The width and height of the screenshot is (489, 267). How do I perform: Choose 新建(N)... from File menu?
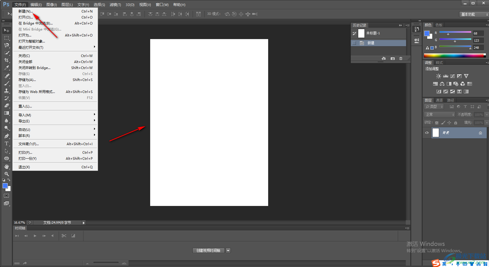coord(26,11)
